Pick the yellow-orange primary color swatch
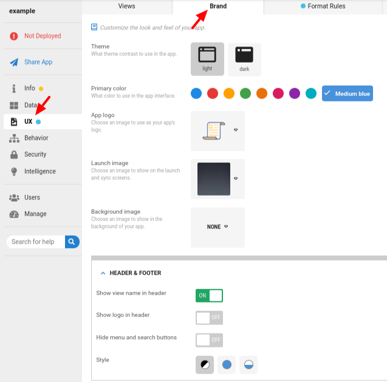This screenshot has width=387, height=382. click(x=229, y=94)
